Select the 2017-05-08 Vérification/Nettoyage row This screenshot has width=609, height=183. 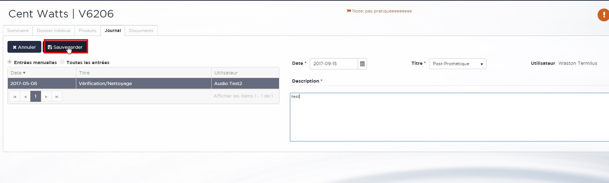[x=143, y=84]
